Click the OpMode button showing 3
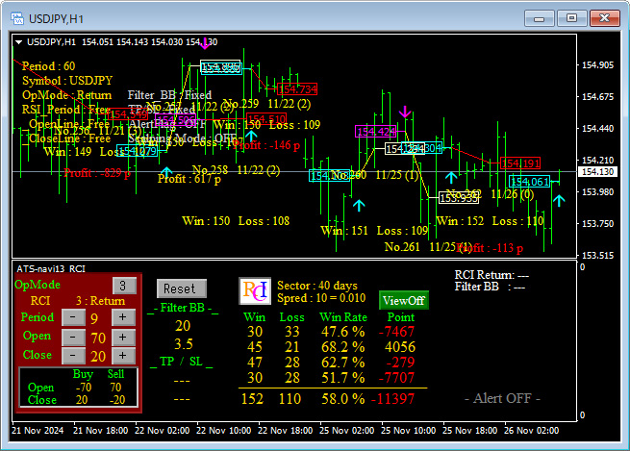Image resolution: width=630 pixels, height=451 pixels. pos(124,286)
